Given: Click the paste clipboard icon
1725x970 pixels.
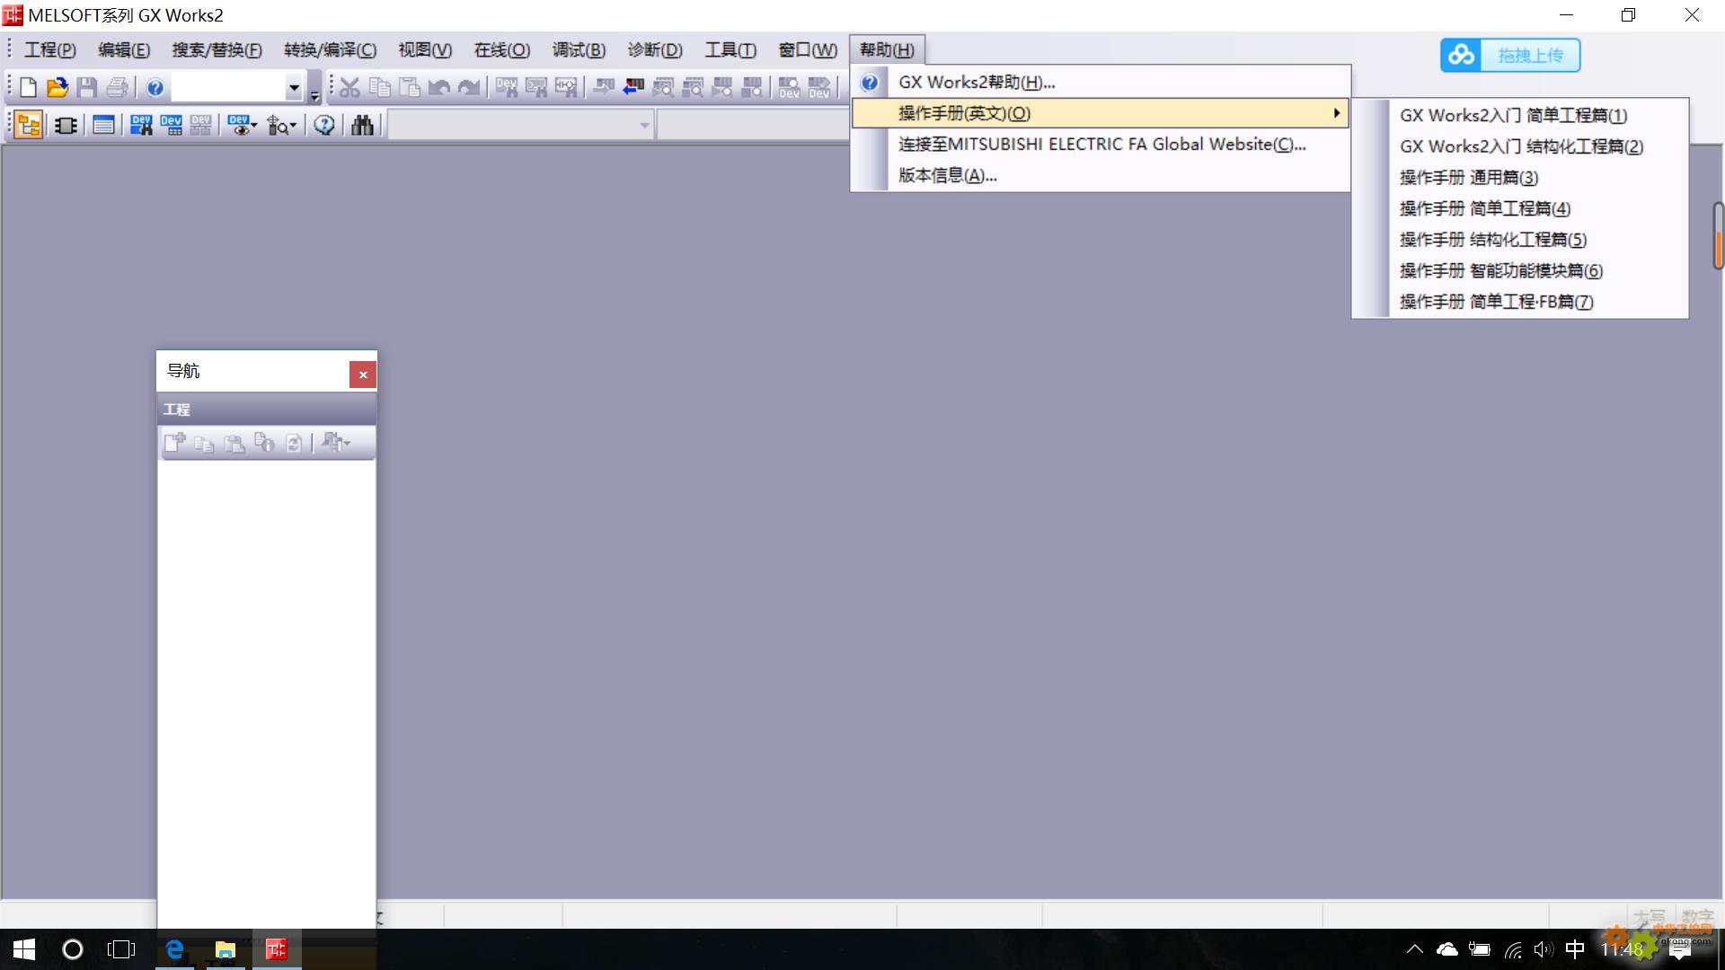Looking at the screenshot, I should click(410, 87).
